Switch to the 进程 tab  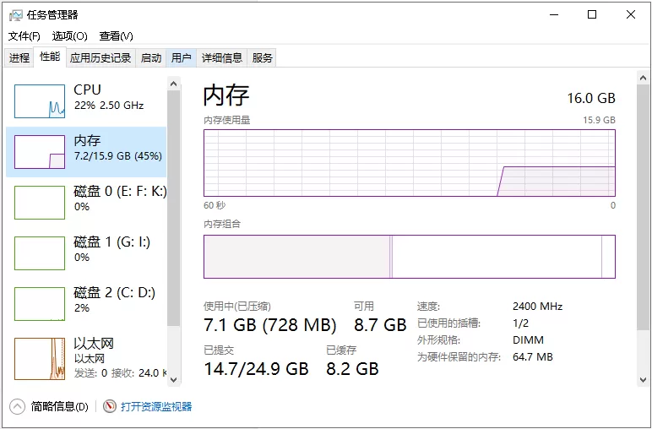click(x=19, y=58)
